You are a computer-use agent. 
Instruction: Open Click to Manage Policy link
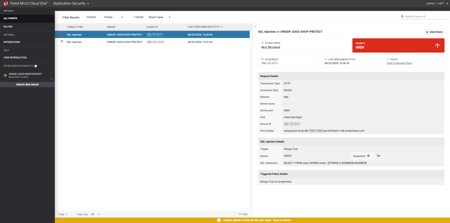[x=399, y=63]
